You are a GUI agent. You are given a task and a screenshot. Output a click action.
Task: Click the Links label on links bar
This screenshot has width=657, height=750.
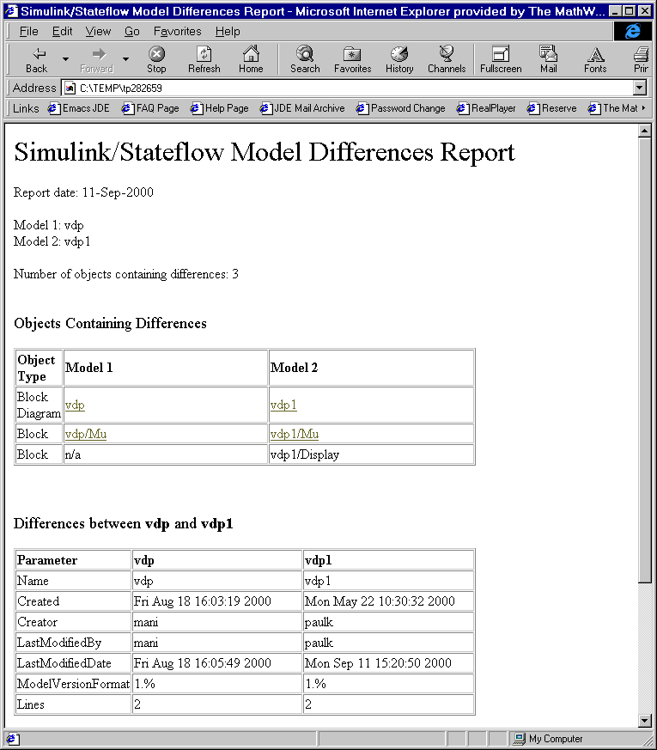(x=26, y=108)
